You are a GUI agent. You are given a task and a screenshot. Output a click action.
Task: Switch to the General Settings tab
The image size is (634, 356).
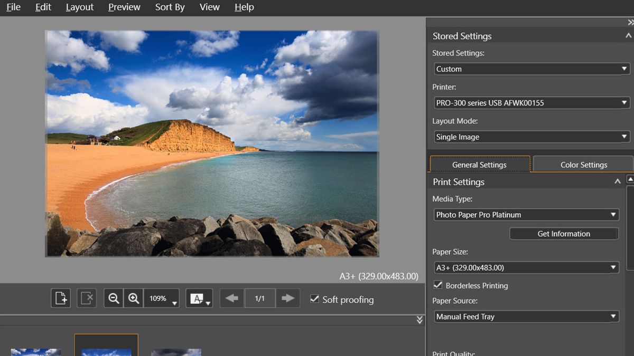tap(480, 165)
